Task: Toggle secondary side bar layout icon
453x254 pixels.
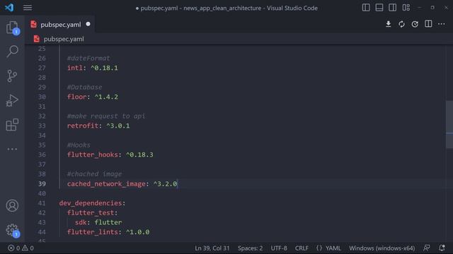Action: [x=393, y=8]
